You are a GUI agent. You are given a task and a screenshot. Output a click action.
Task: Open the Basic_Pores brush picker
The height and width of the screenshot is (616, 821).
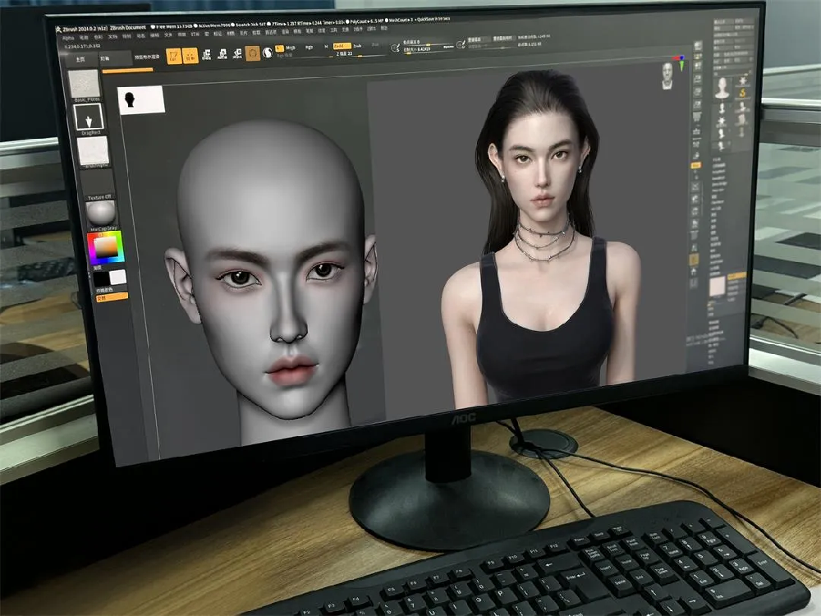tap(83, 85)
